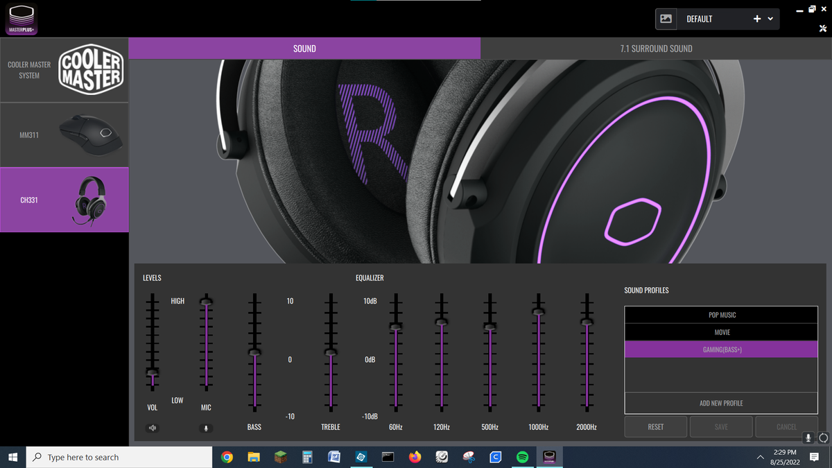This screenshot has height=468, width=832.
Task: Click the RESET button
Action: (656, 427)
